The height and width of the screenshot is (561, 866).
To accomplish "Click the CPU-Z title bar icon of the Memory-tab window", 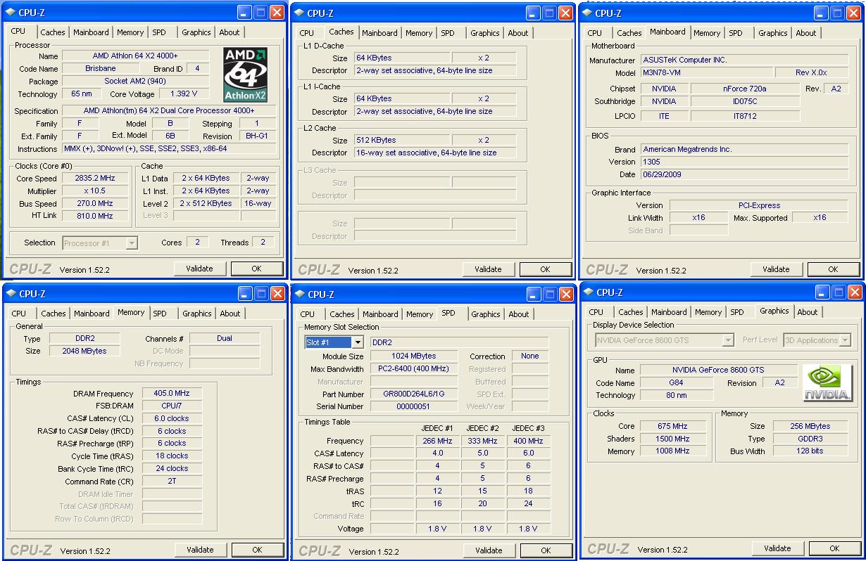I will pos(11,294).
